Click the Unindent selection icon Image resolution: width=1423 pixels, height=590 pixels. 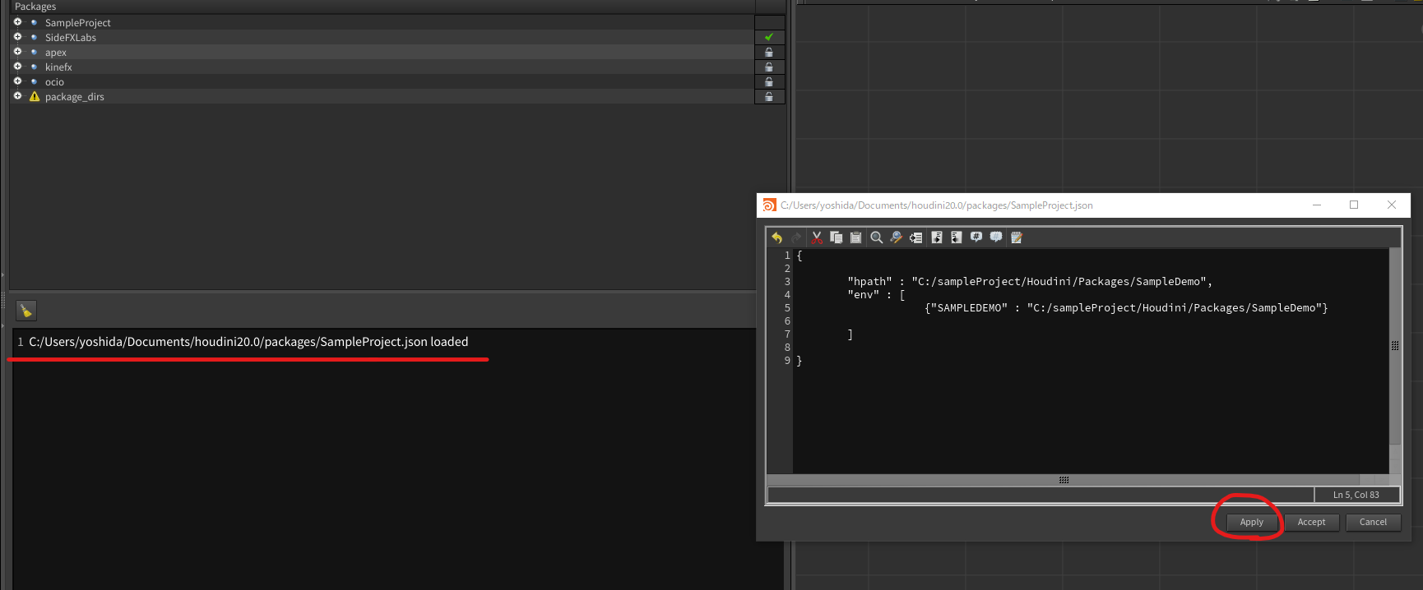(956, 237)
